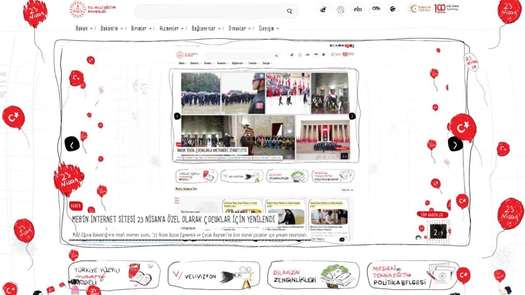
Task: Go back using the left carousel arrow
Action: click(72, 144)
